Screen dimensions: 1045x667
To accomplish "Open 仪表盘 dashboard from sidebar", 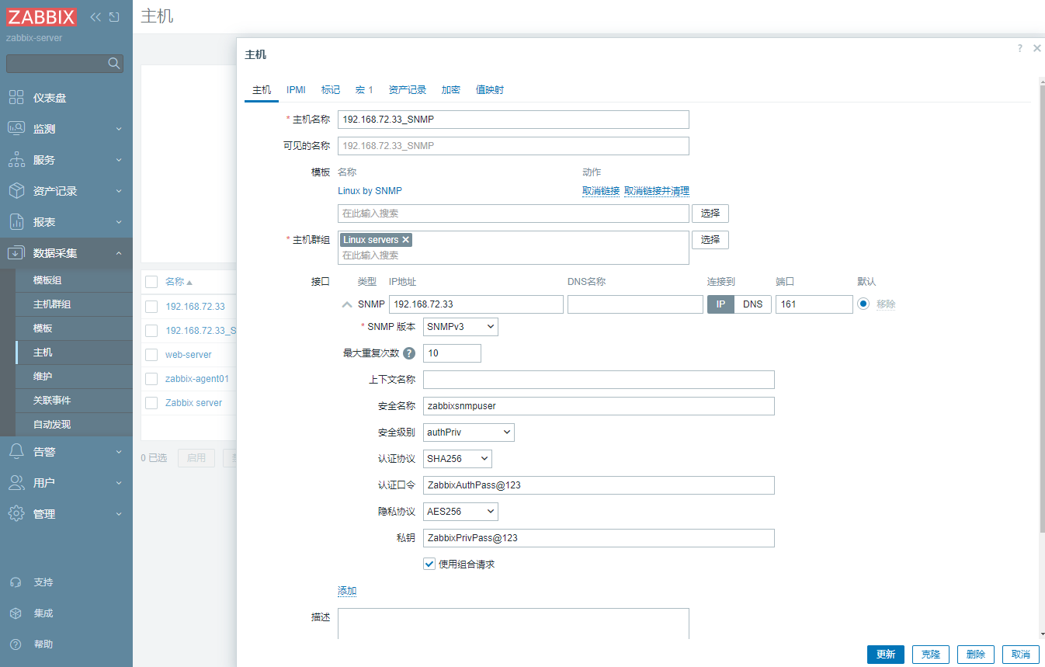I will coord(50,98).
